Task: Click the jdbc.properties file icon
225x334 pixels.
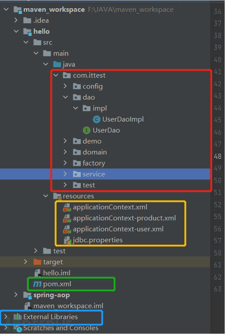Action: [67, 240]
